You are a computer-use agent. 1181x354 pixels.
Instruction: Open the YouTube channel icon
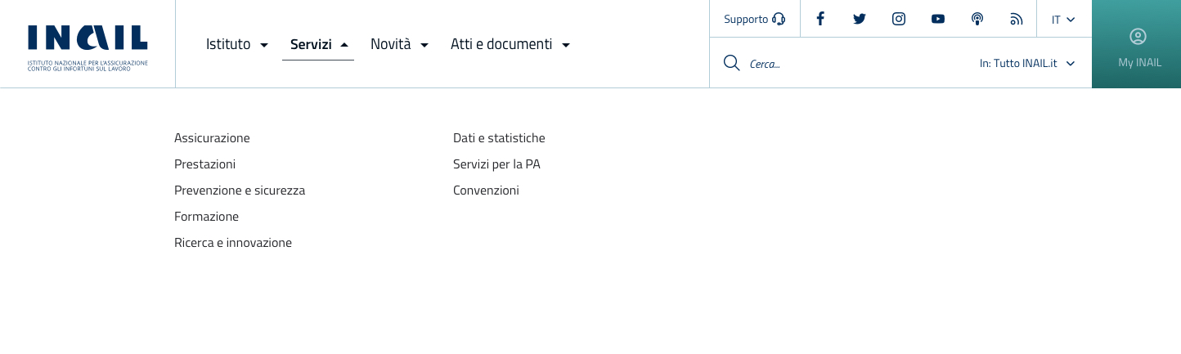click(938, 19)
